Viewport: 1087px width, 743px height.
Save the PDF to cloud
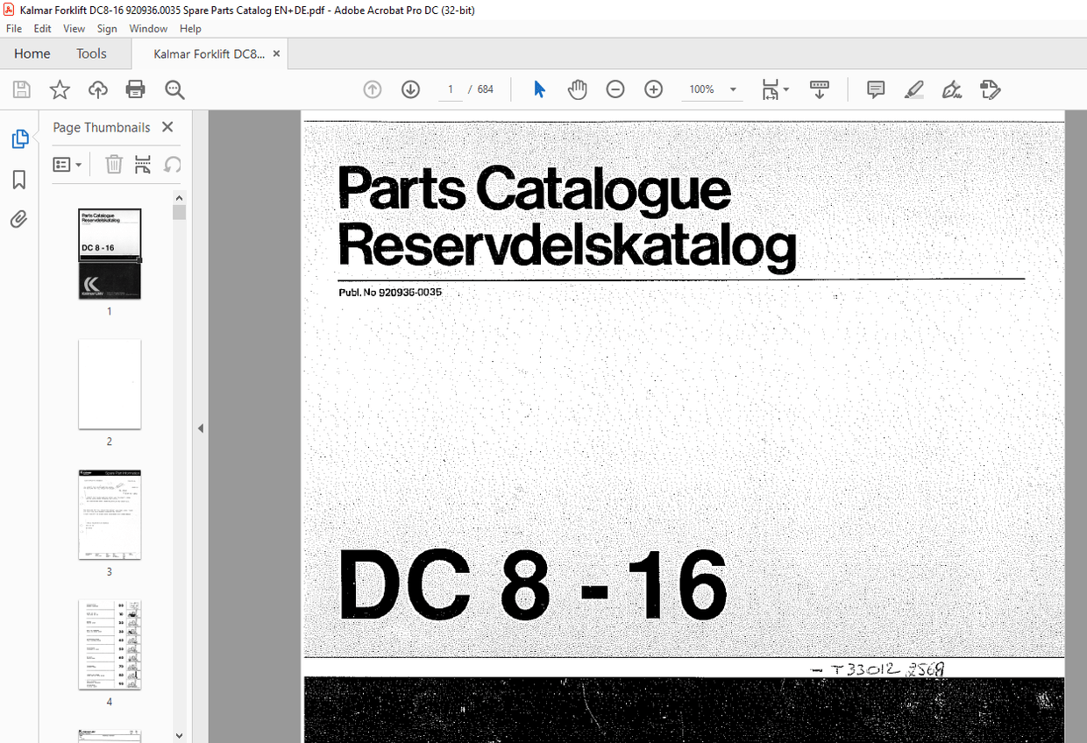pyautogui.click(x=97, y=88)
